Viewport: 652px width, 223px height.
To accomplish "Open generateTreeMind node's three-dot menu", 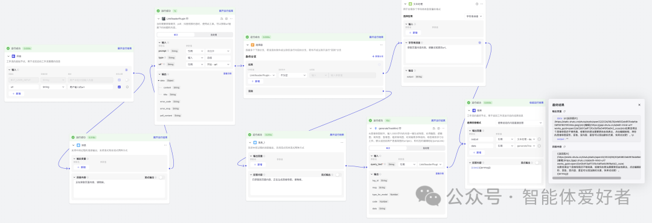I will 443,129.
